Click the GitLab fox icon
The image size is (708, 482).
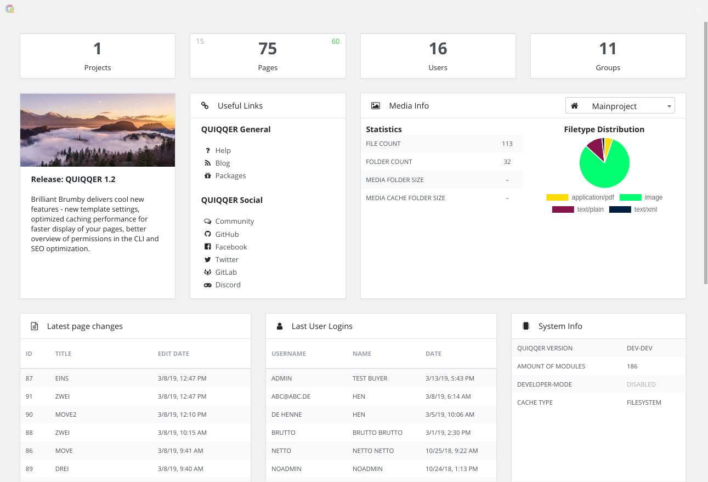tap(207, 272)
